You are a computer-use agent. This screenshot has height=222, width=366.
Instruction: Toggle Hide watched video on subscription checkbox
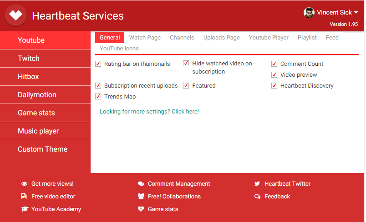(x=186, y=63)
